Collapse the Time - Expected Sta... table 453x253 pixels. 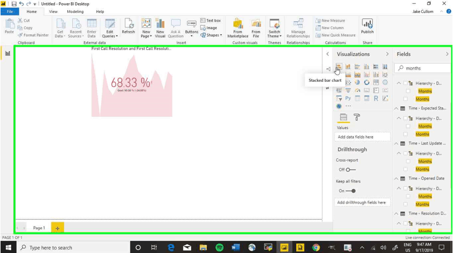coord(396,108)
